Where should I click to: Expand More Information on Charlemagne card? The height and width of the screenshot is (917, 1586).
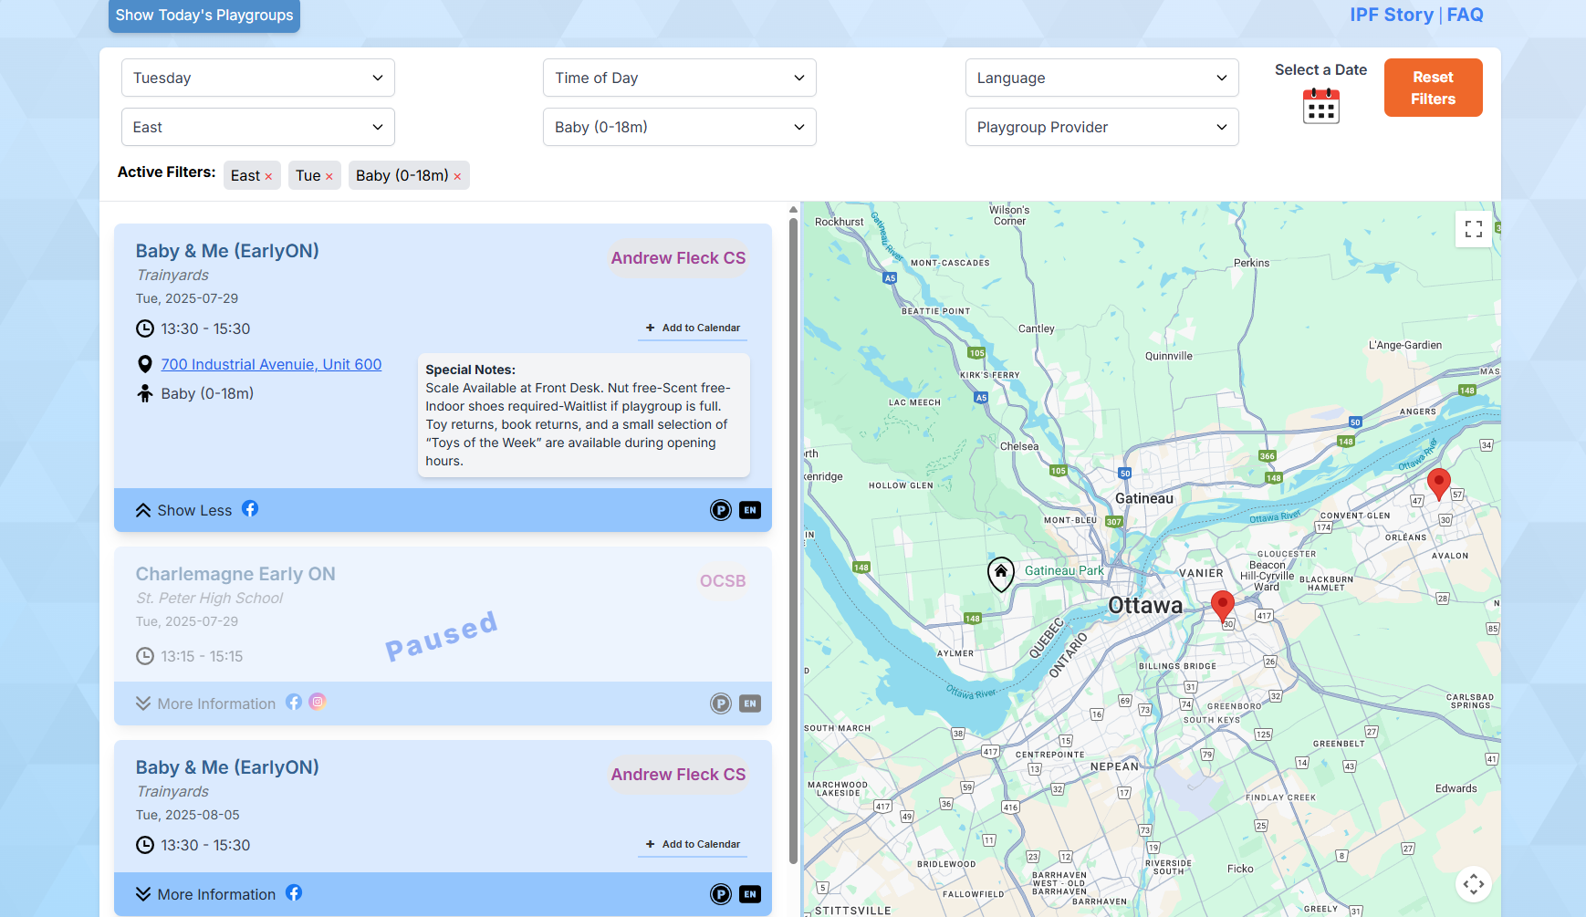205,703
